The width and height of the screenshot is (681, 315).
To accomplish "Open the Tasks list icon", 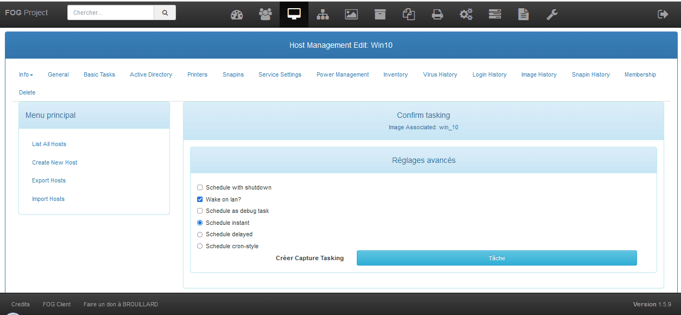I will click(x=495, y=15).
